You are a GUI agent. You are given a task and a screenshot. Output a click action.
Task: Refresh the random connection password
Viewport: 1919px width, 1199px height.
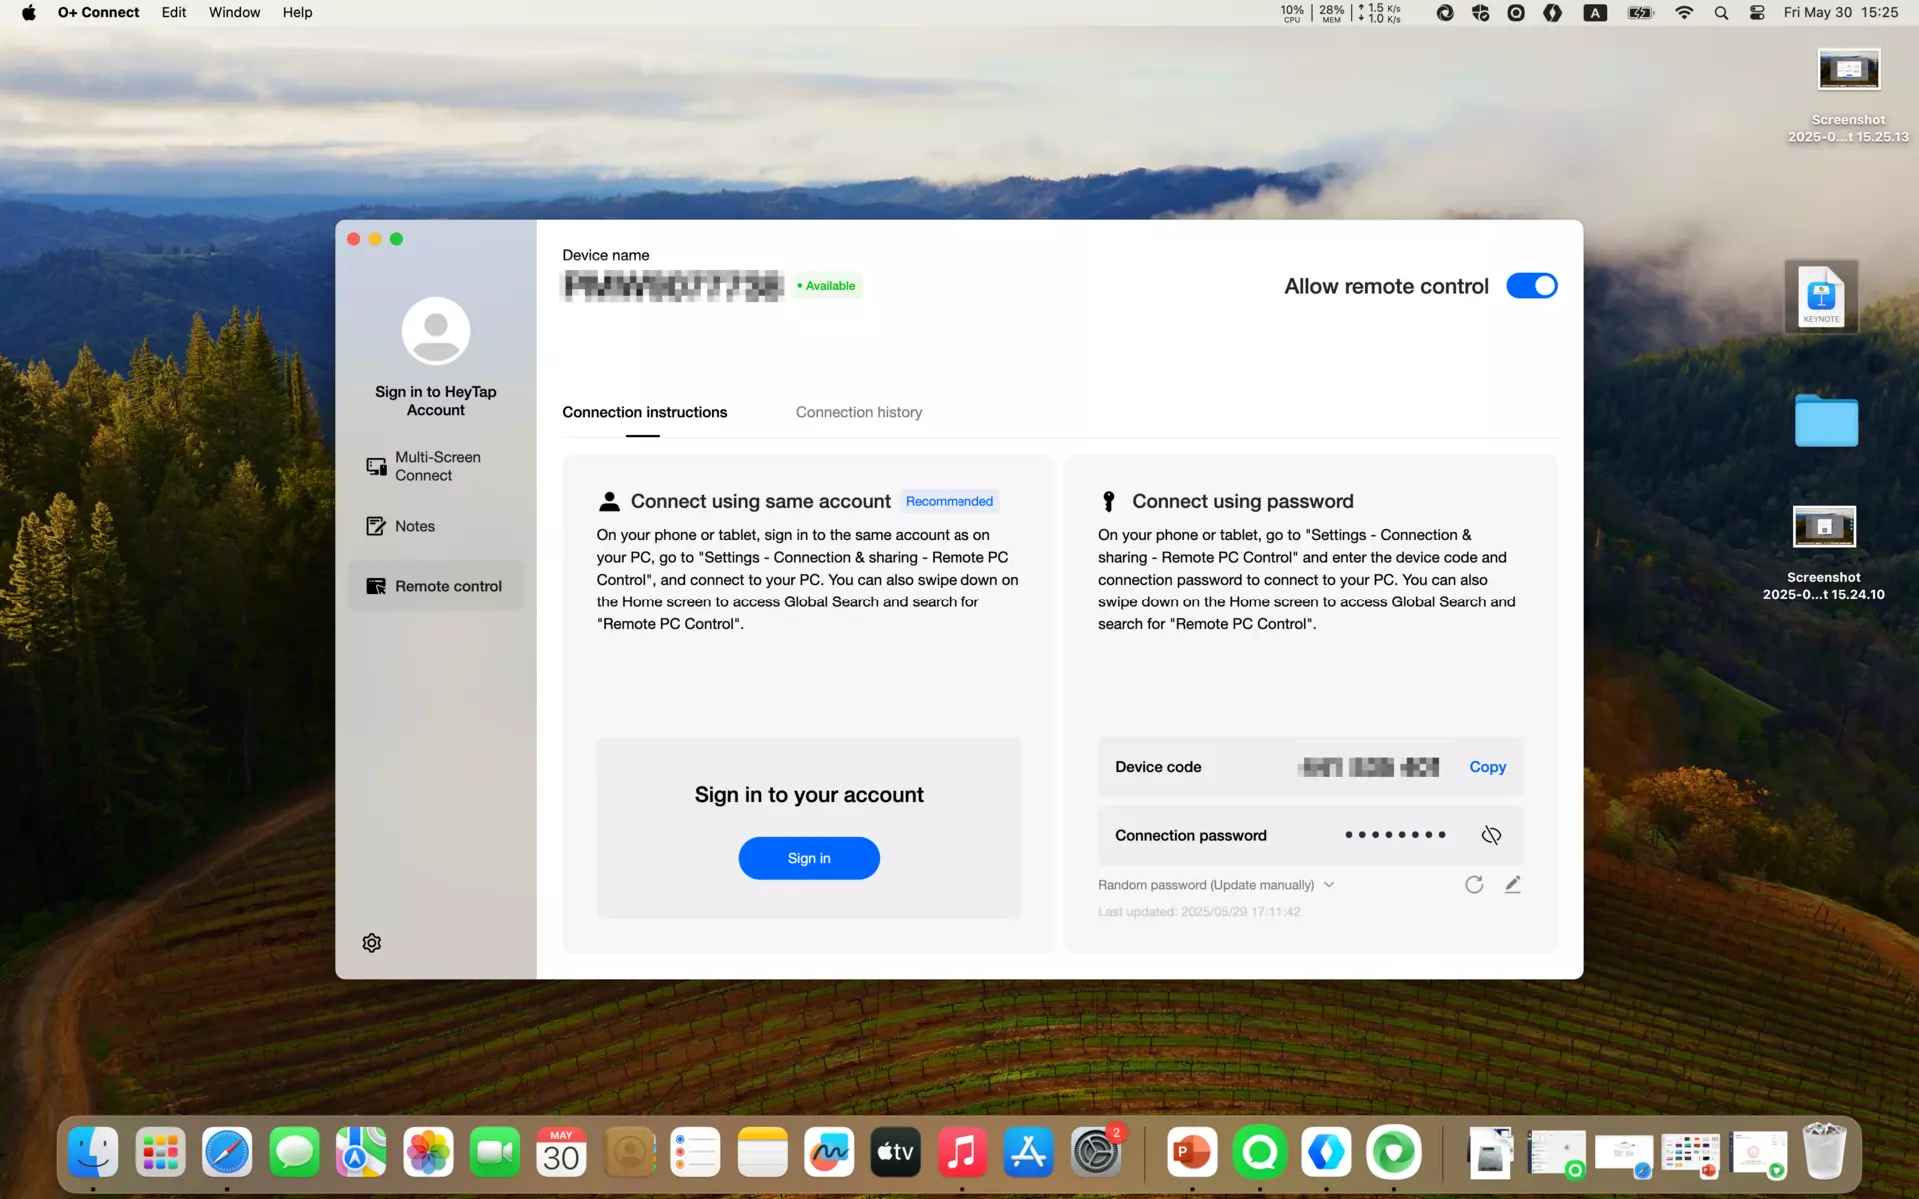click(x=1474, y=885)
